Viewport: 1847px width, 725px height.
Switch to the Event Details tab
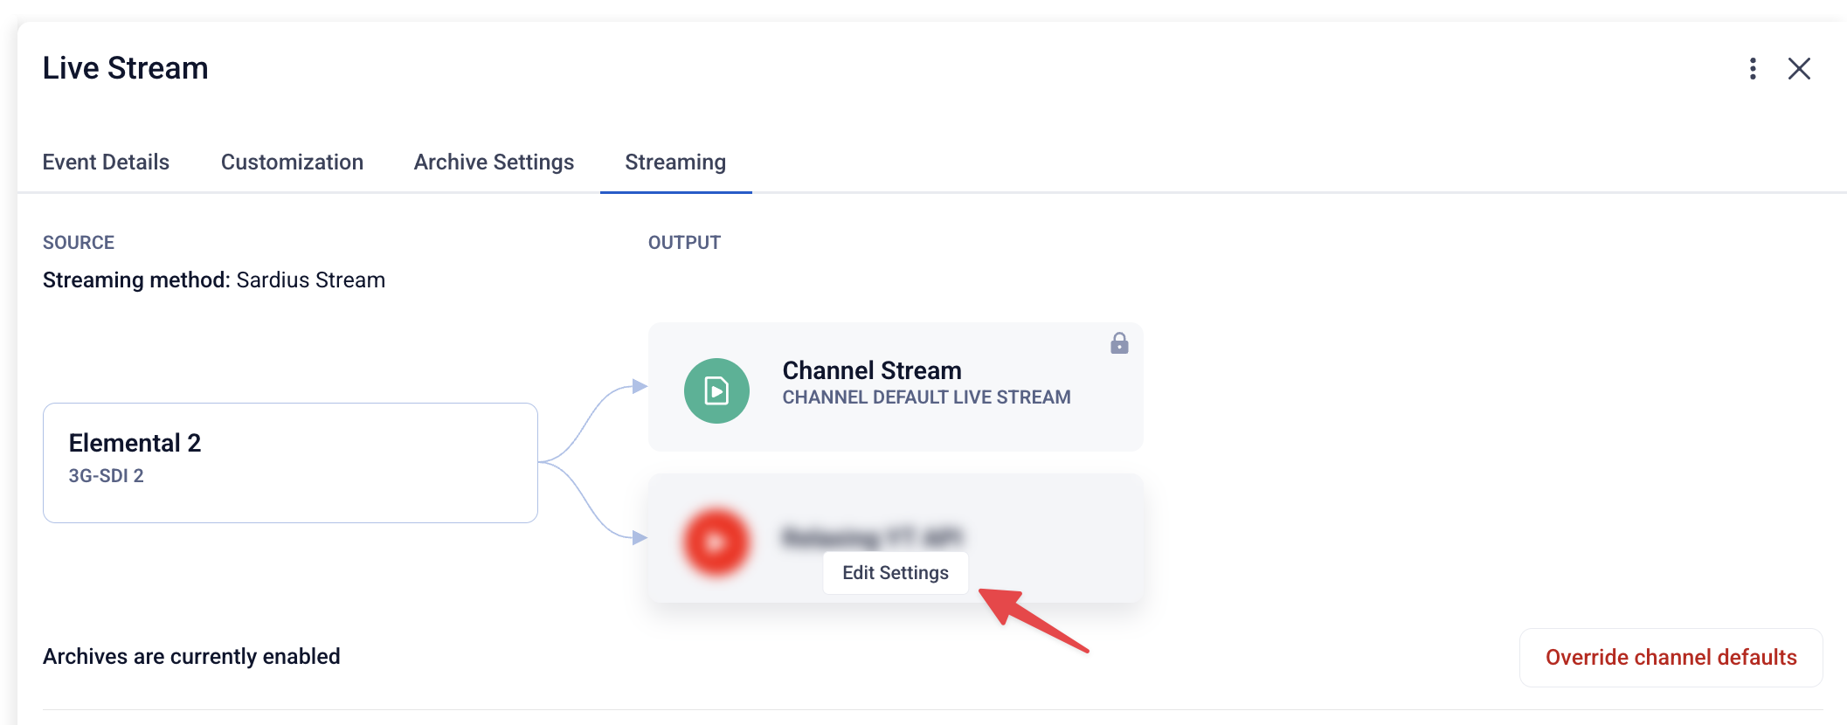[x=106, y=162]
